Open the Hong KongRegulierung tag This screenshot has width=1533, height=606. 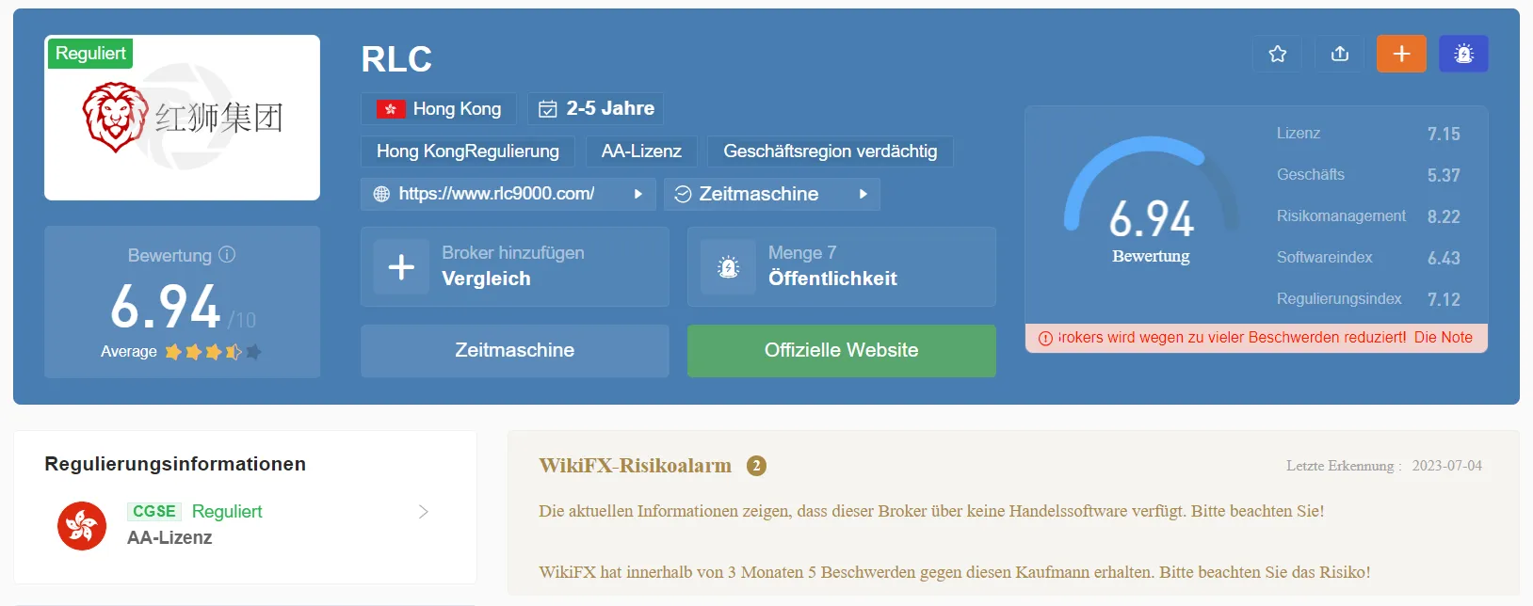(468, 151)
